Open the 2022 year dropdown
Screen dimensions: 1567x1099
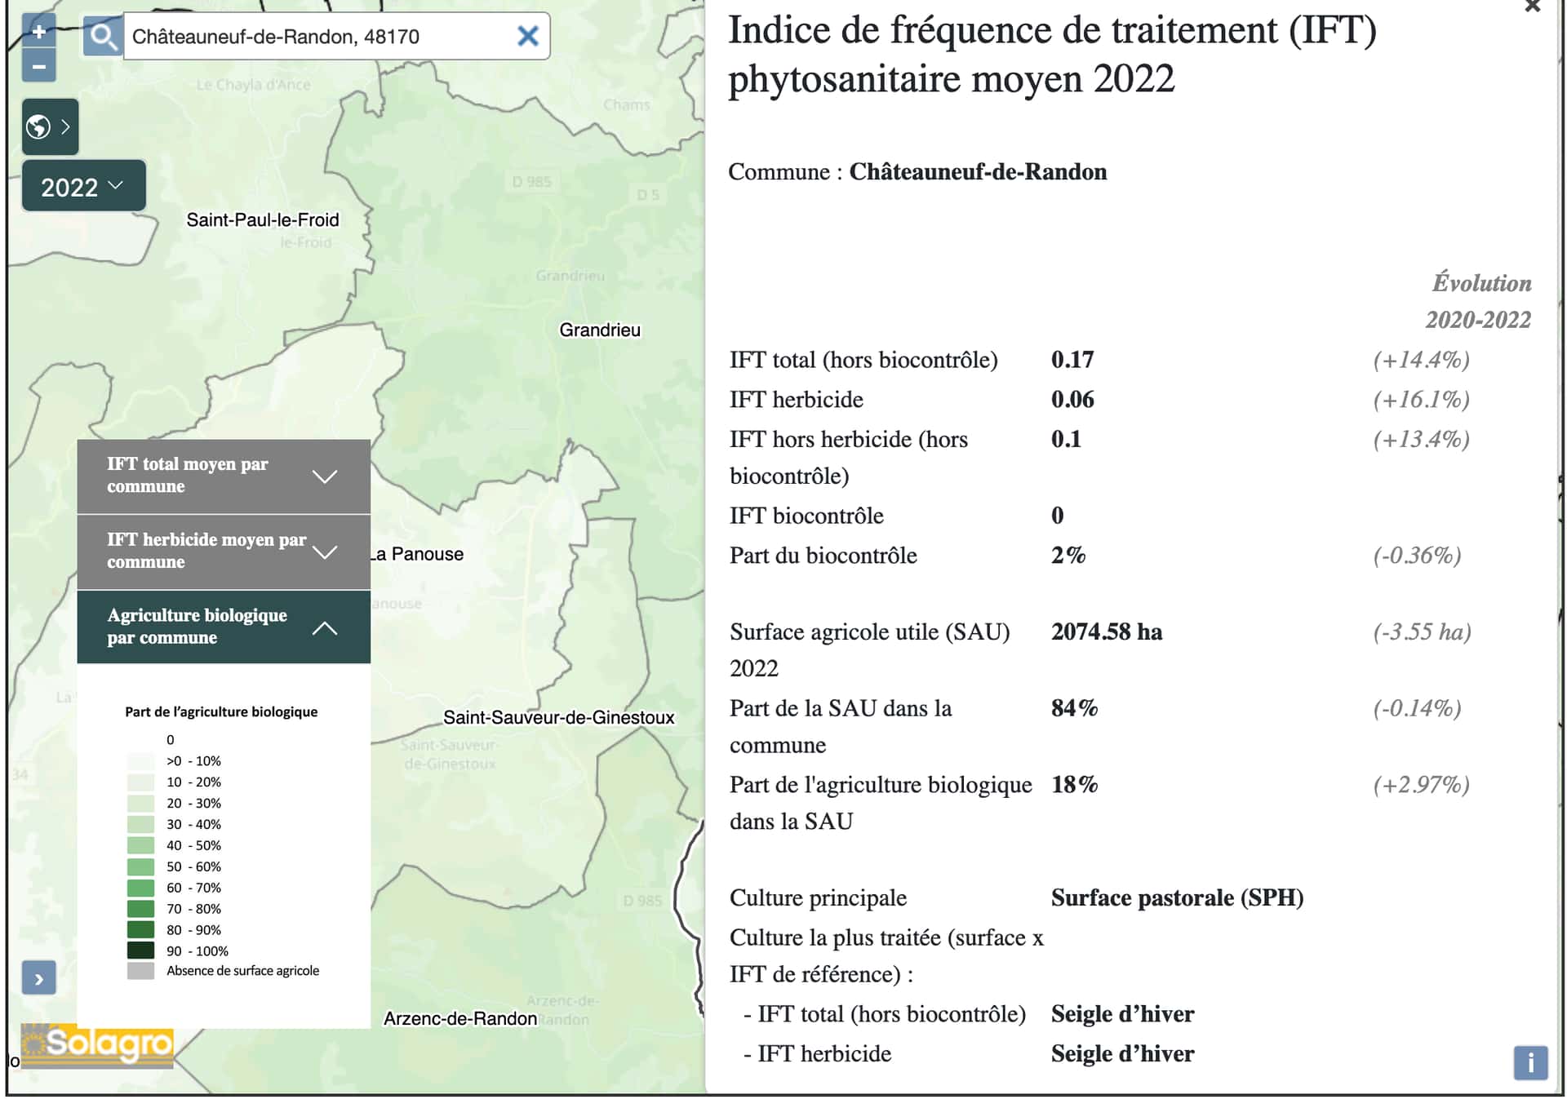83,186
